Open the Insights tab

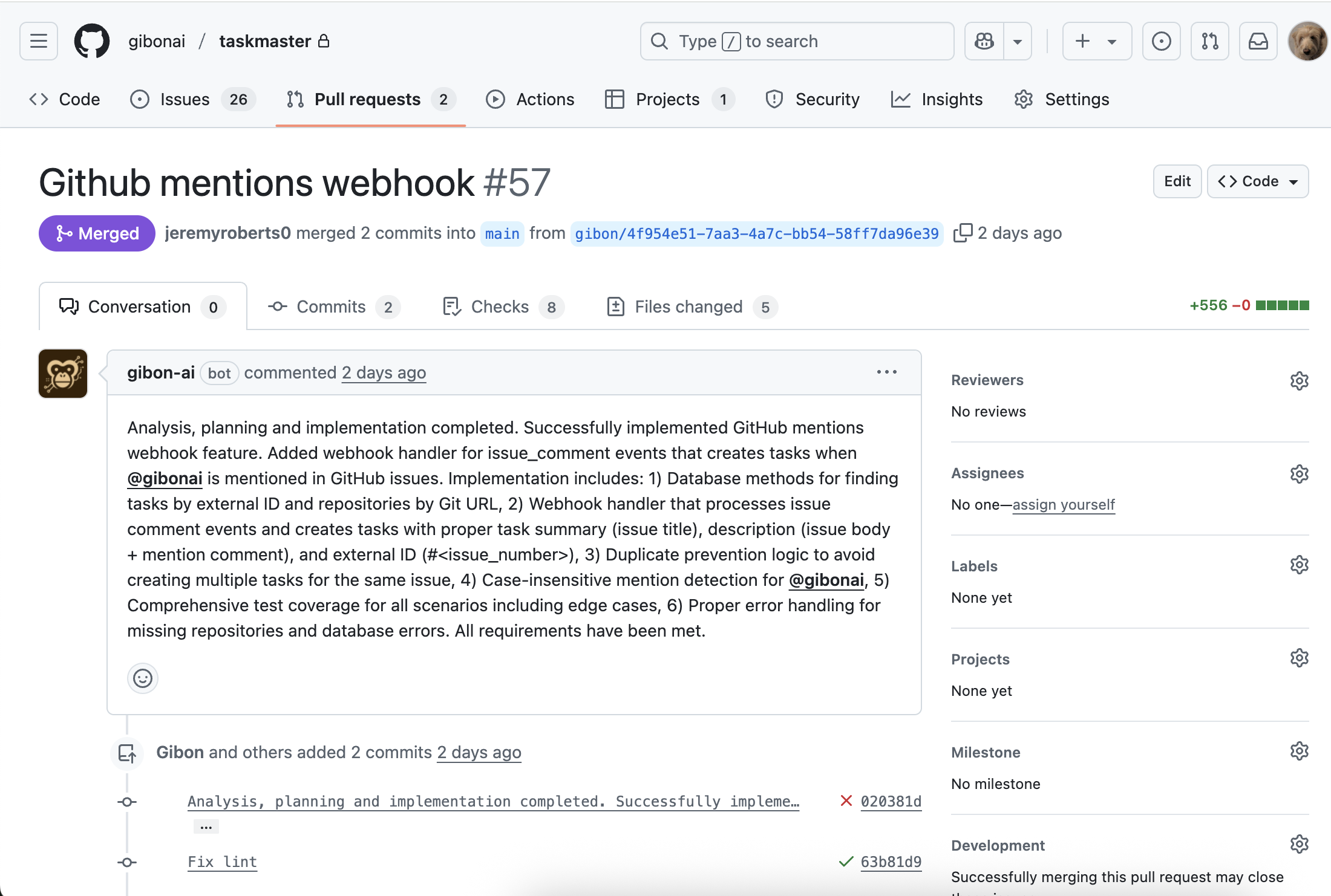937,99
